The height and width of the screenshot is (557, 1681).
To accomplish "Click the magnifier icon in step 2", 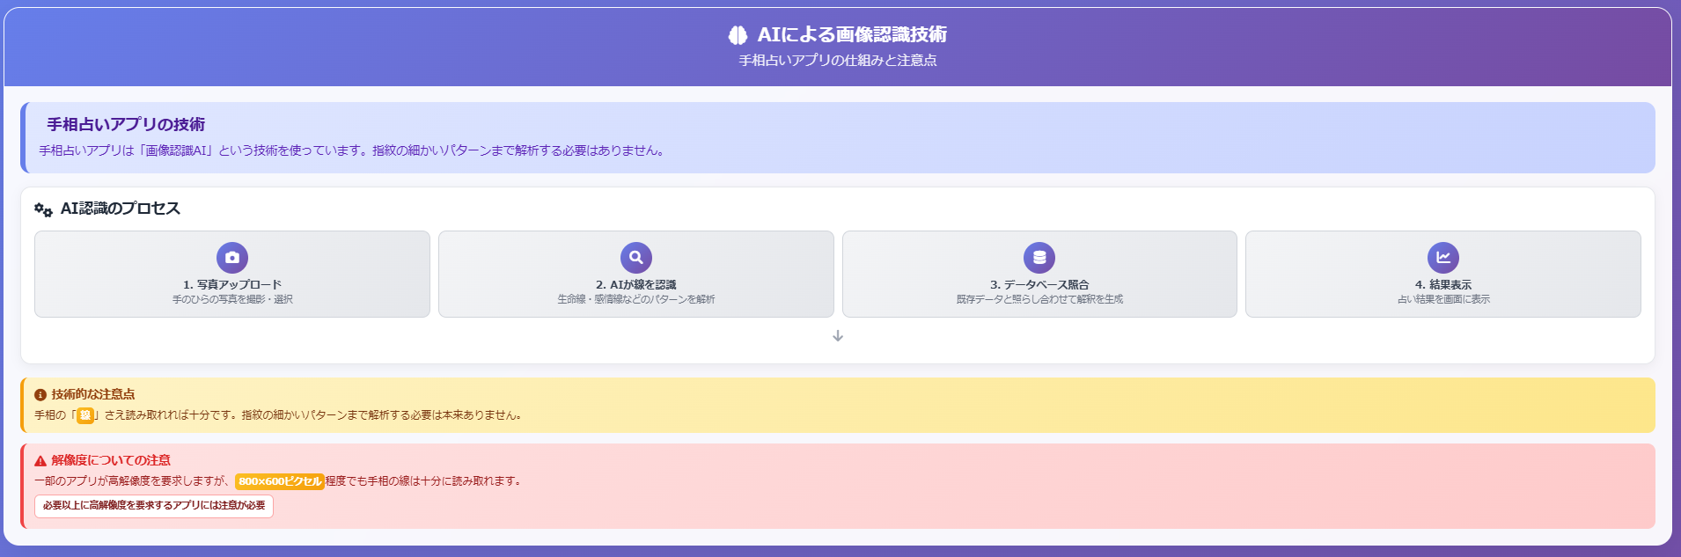I will coord(636,258).
